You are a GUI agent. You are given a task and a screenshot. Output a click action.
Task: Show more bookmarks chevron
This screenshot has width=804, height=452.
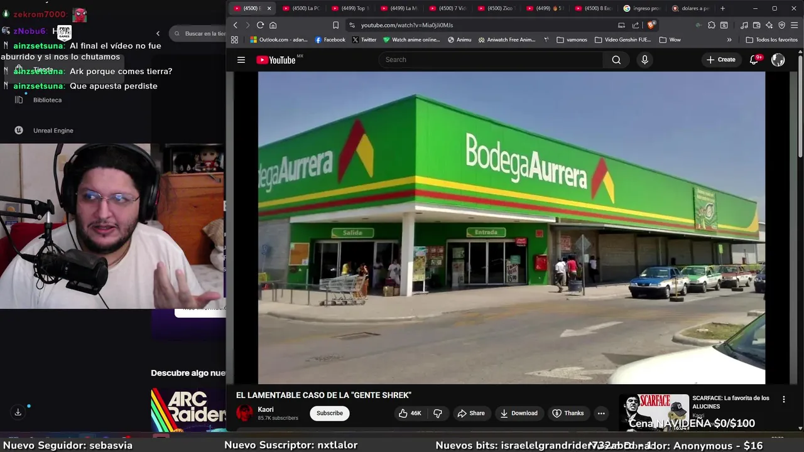tap(729, 40)
